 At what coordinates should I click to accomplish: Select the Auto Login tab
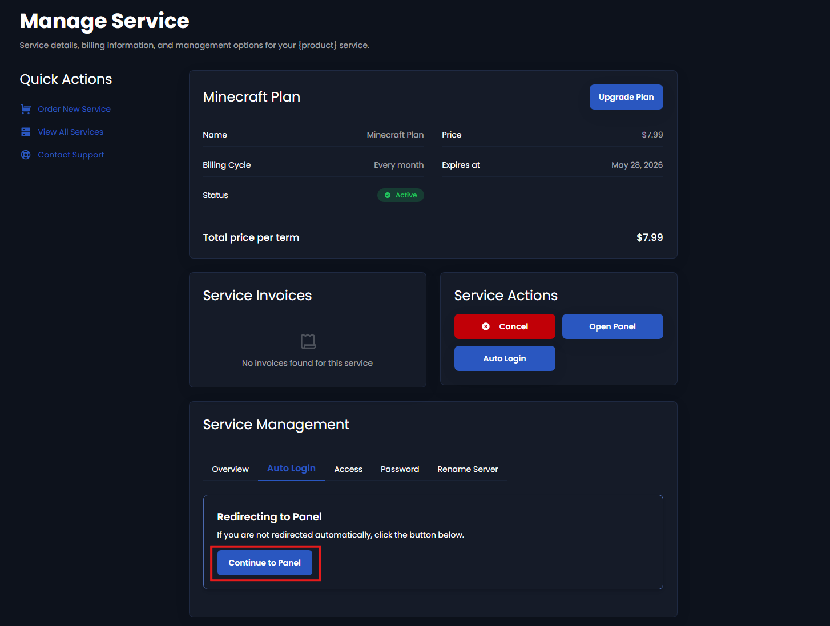(x=291, y=469)
